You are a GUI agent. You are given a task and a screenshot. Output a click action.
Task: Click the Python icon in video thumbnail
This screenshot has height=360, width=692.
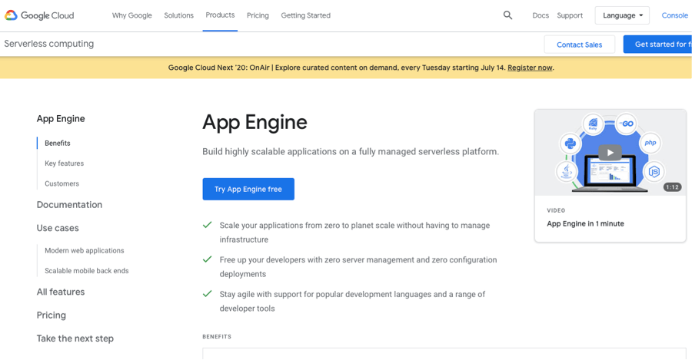570,144
